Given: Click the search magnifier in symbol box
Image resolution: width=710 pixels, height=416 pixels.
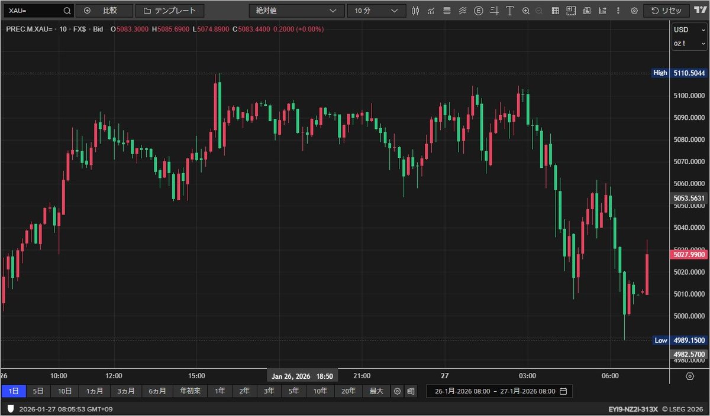Looking at the screenshot, I should pyautogui.click(x=67, y=11).
